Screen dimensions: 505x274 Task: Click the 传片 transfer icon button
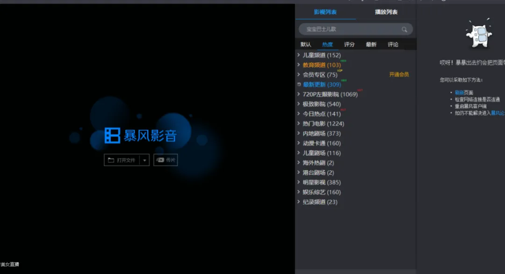(x=166, y=160)
